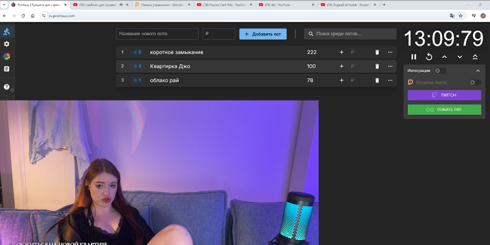Delete the lot облако рай
The width and height of the screenshot is (490, 245).
click(x=377, y=81)
